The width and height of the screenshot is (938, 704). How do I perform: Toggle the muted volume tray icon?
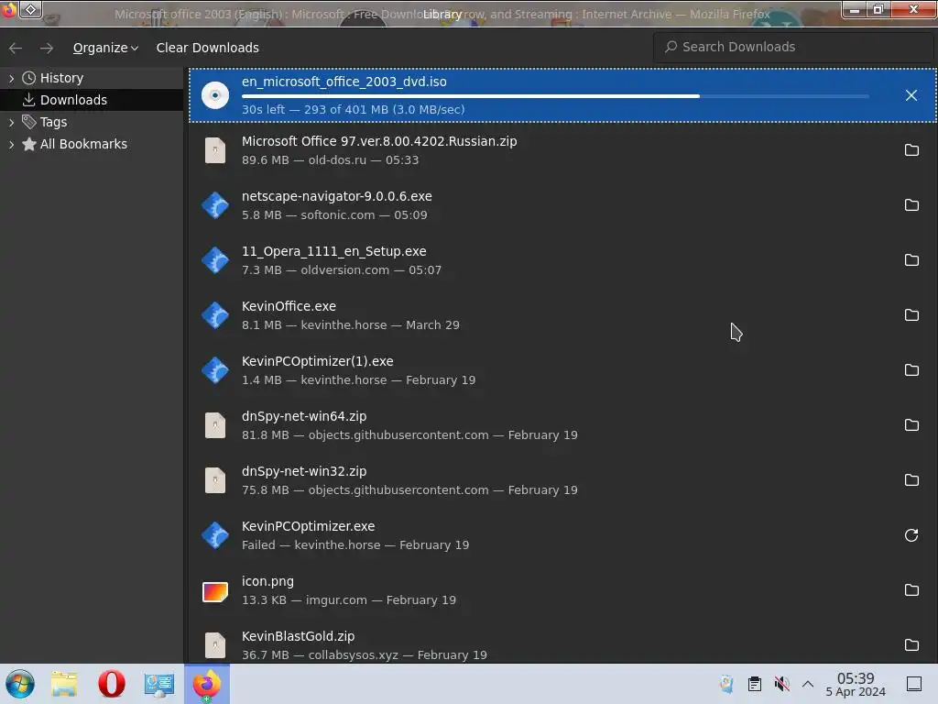(781, 684)
